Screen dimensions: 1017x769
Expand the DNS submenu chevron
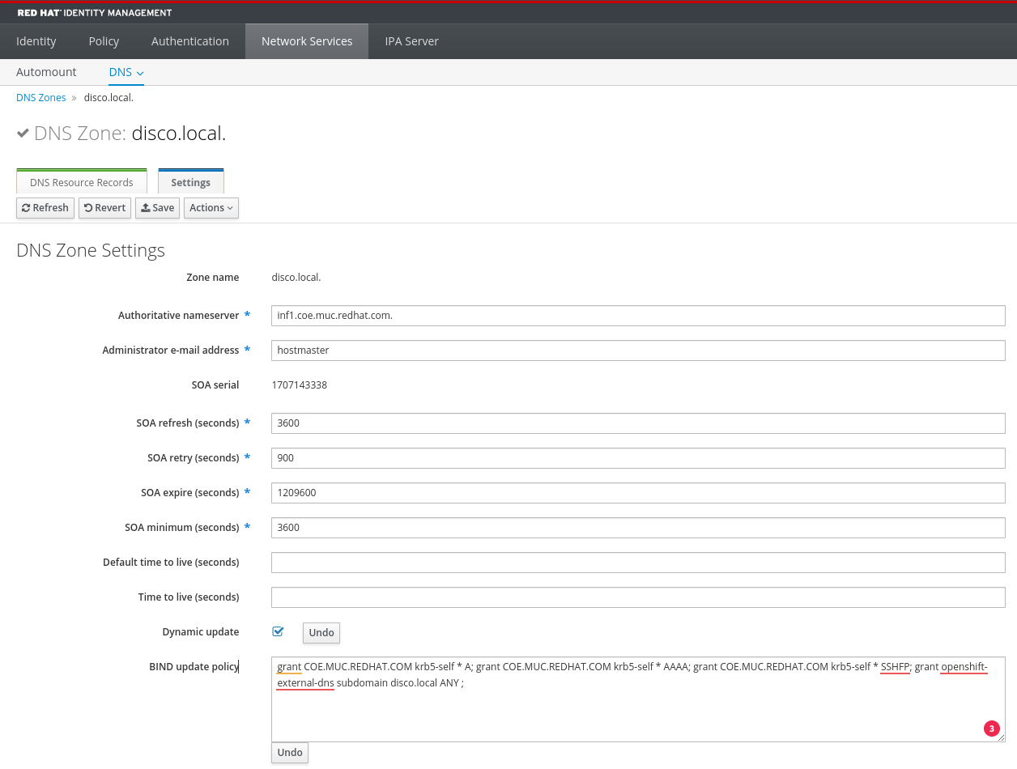(138, 72)
